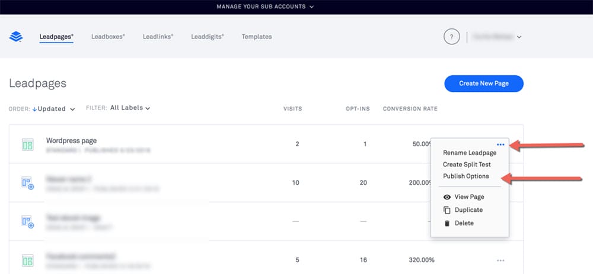Click the third row's page type icon
Viewport: 593px width, 274px height.
(27, 221)
